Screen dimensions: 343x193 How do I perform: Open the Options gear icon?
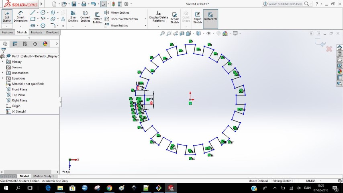[126, 4]
